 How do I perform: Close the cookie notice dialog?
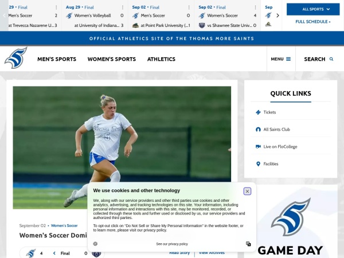(x=247, y=191)
